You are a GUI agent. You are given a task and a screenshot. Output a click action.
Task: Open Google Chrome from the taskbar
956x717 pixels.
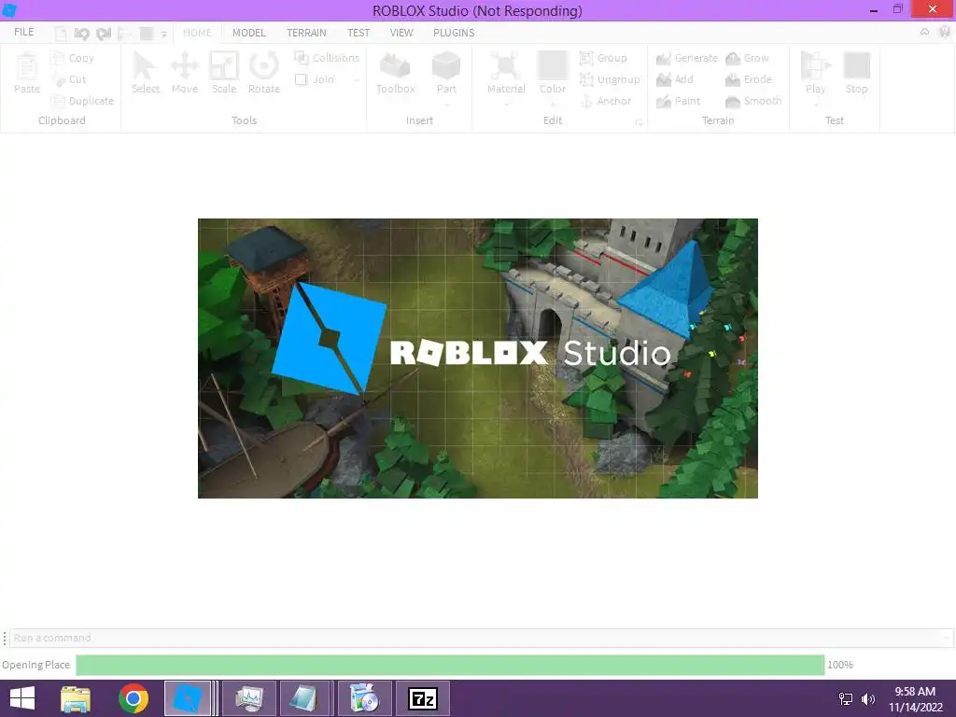coord(134,698)
